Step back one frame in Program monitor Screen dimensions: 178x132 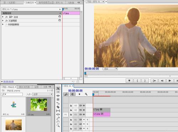click(162, 81)
